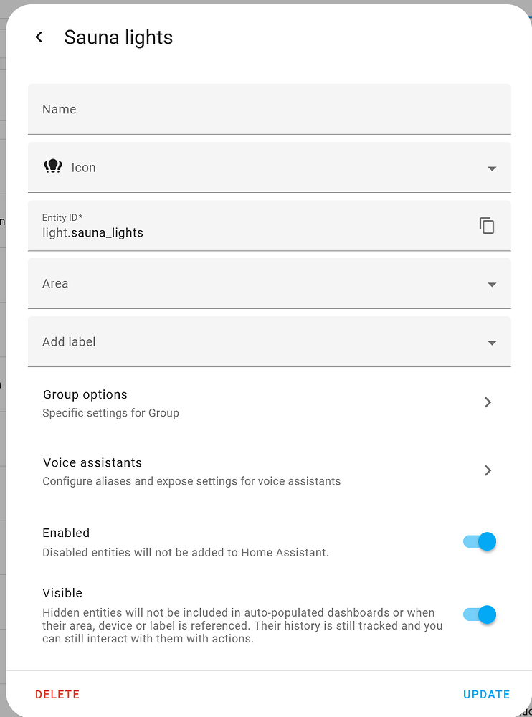Screen dimensions: 532x717
Task: Click the Icon field's dropdown arrow
Action: click(492, 168)
